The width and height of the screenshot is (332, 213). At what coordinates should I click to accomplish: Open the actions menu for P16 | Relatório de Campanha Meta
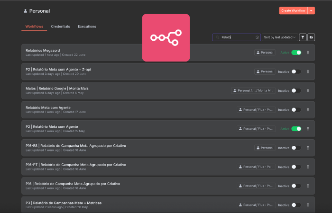point(308,186)
